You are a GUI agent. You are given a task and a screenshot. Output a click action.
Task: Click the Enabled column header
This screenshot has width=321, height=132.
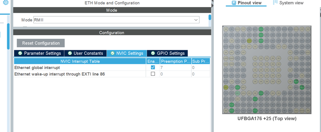(x=153, y=61)
